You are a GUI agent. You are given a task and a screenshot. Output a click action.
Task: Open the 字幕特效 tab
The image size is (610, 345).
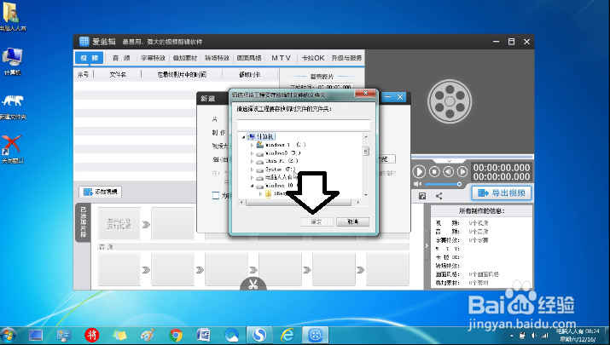coord(153,58)
